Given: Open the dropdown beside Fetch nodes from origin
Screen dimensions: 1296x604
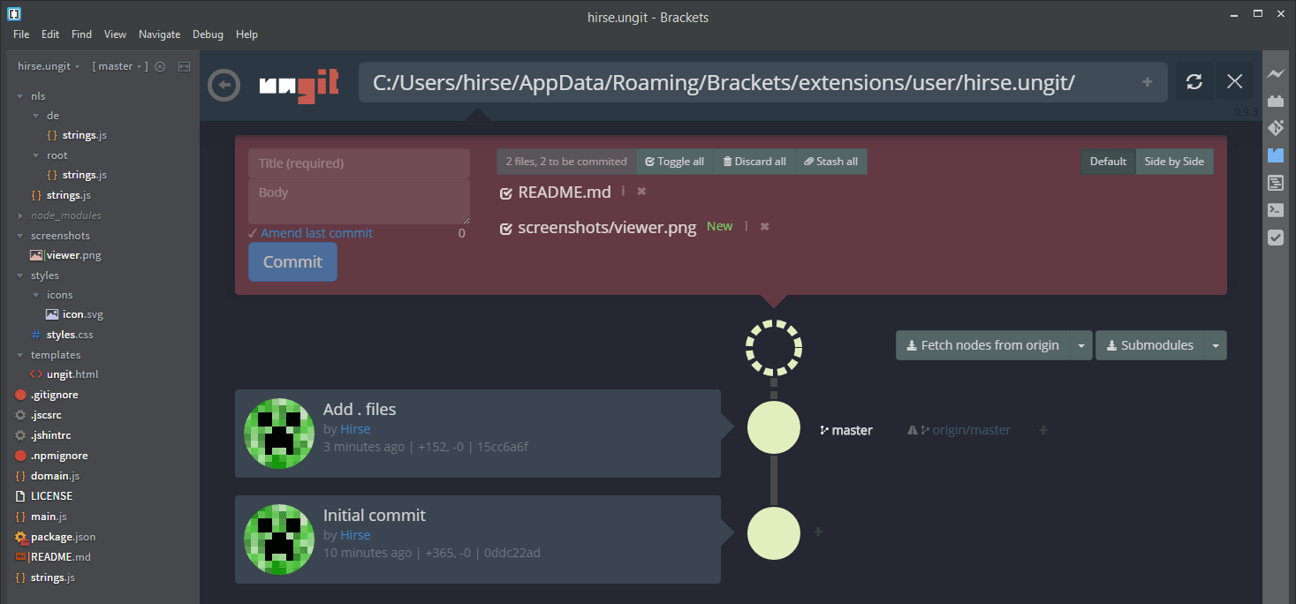Looking at the screenshot, I should coord(1082,344).
